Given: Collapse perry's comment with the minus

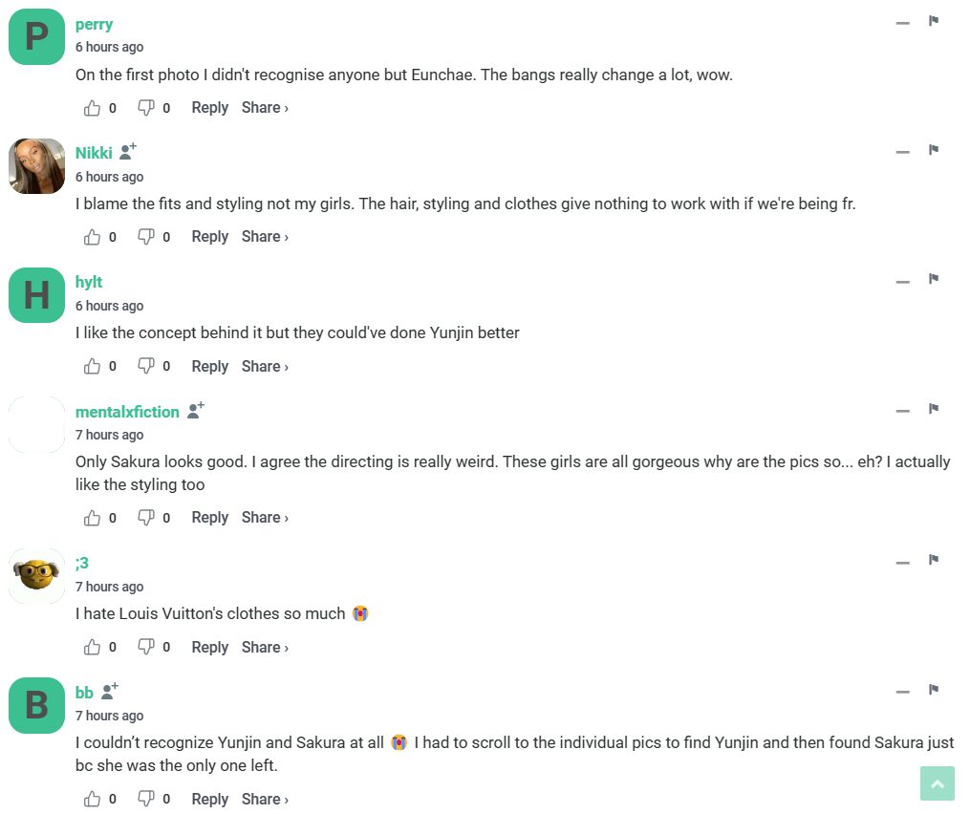Looking at the screenshot, I should click(x=902, y=23).
